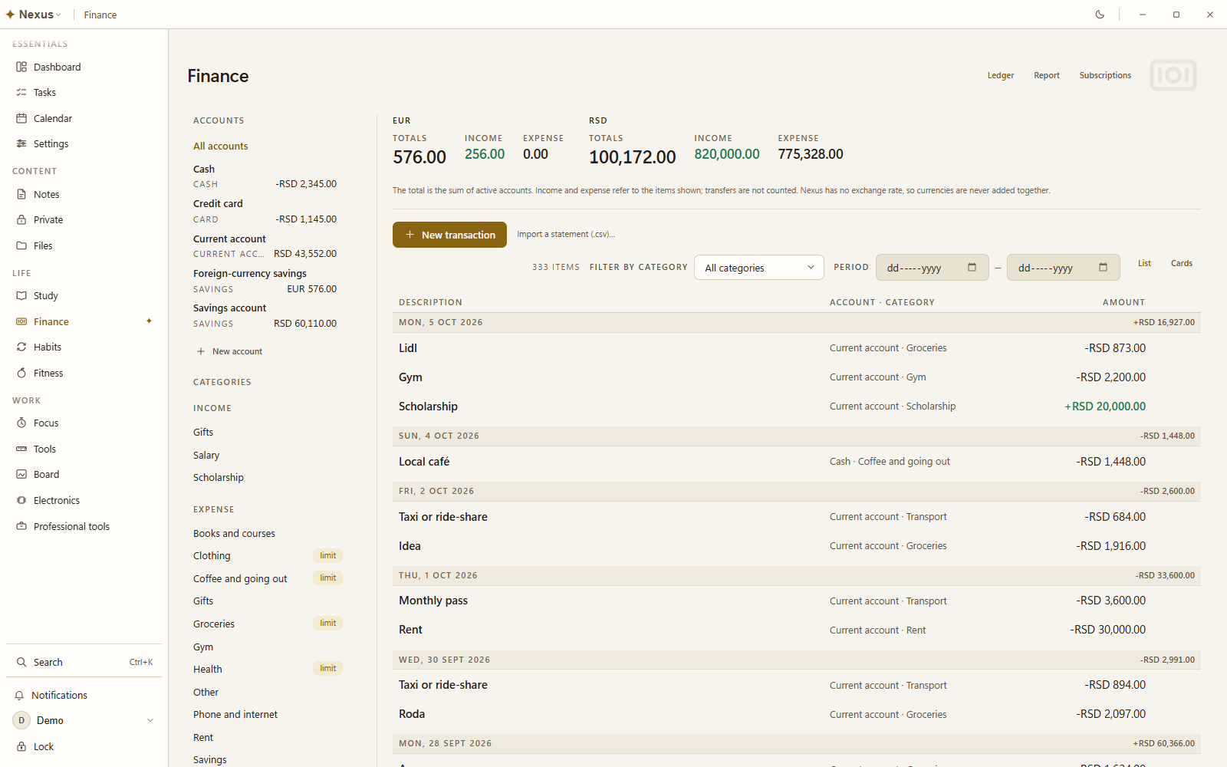Select All accounts filter
1227x767 pixels.
click(221, 146)
